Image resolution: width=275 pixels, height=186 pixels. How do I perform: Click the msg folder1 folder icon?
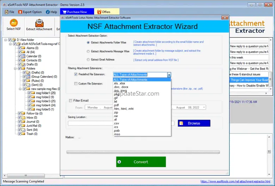[x=33, y=93]
